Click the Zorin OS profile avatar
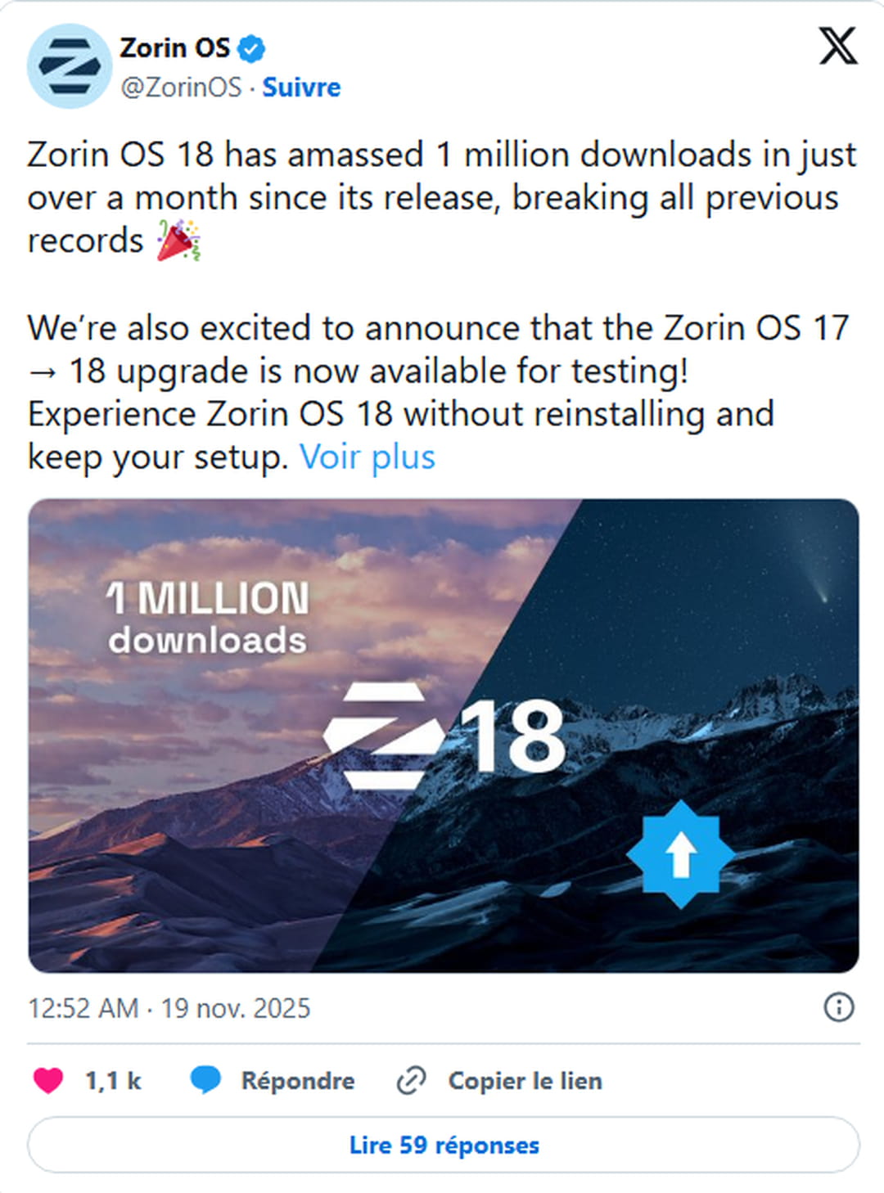The width and height of the screenshot is (884, 1193). click(x=70, y=66)
